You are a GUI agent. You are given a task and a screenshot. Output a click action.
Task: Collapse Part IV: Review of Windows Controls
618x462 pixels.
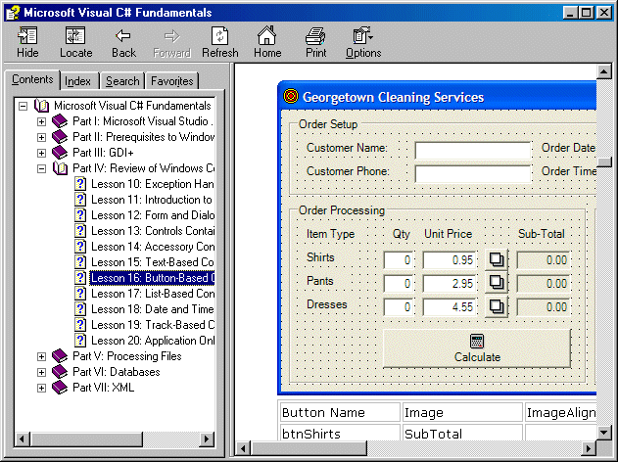pyautogui.click(x=41, y=168)
